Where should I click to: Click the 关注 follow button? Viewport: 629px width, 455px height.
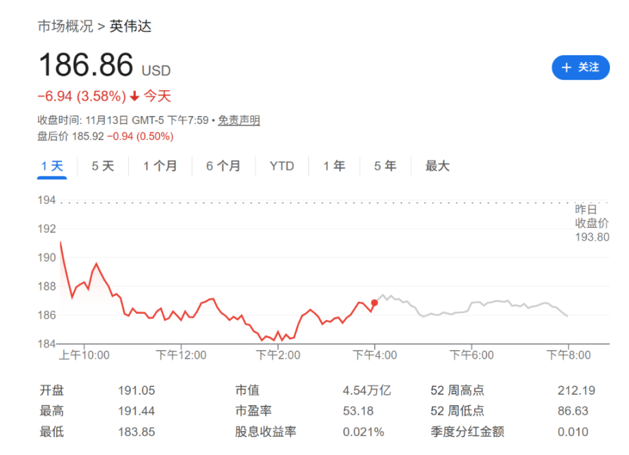point(581,68)
